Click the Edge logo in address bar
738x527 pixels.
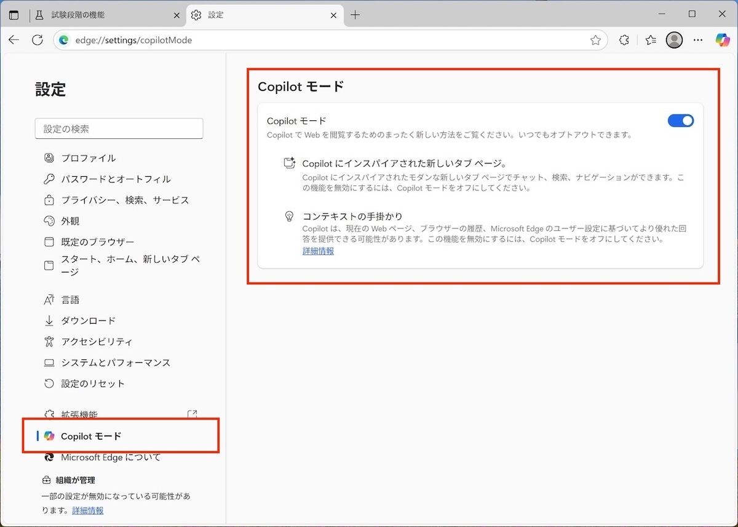[x=63, y=40]
